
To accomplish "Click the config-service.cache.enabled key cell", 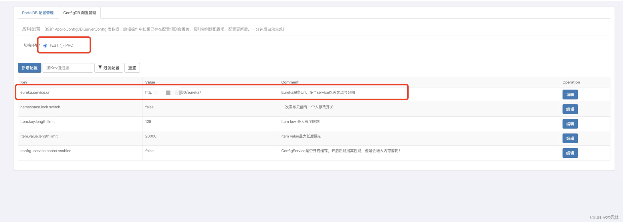I will tap(80, 153).
